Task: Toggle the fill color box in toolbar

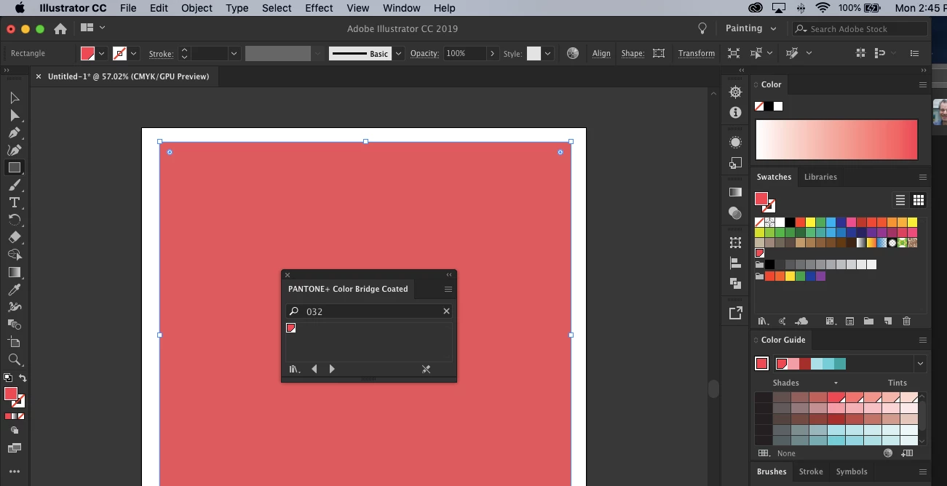Action: coord(11,394)
